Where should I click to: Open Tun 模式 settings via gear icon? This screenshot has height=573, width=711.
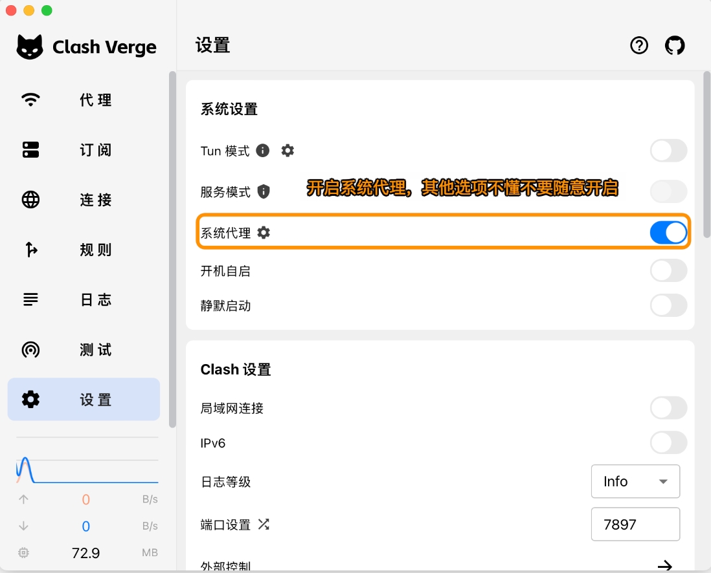click(x=288, y=150)
